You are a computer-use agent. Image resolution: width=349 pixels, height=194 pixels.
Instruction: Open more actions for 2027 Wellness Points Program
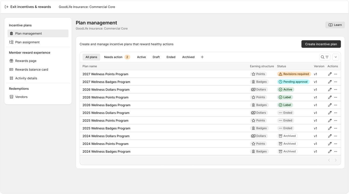[336, 74]
